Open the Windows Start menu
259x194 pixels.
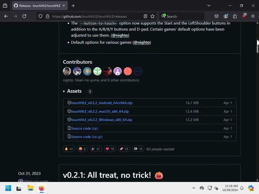[8, 188]
